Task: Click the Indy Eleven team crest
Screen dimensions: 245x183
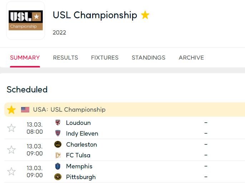Action: (x=58, y=133)
